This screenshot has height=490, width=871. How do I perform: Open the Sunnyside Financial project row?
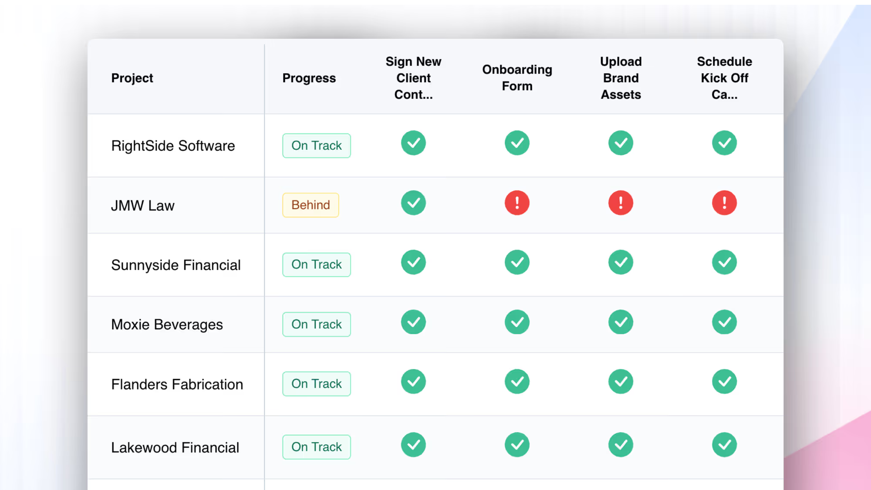pyautogui.click(x=435, y=265)
